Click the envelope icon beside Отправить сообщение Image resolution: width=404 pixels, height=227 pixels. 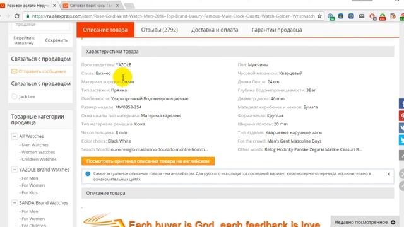14,71
